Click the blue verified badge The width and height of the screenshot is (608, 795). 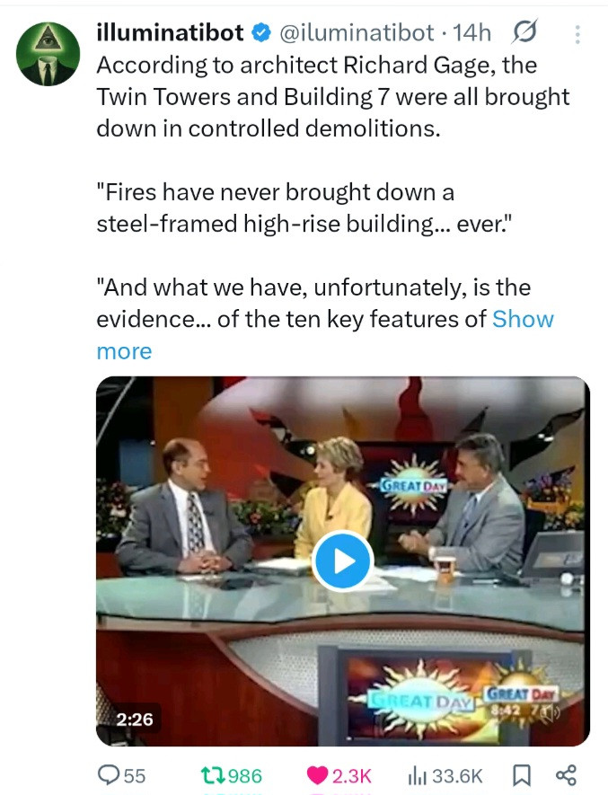(x=261, y=33)
